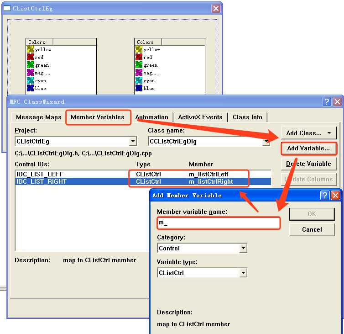
Task: Click help button in Add Member Variable dialog
Action: coord(325,195)
